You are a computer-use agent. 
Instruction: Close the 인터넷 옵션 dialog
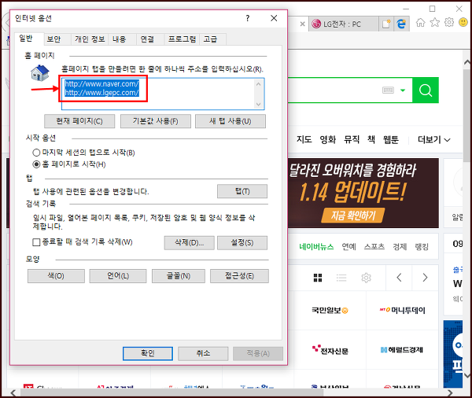click(274, 18)
